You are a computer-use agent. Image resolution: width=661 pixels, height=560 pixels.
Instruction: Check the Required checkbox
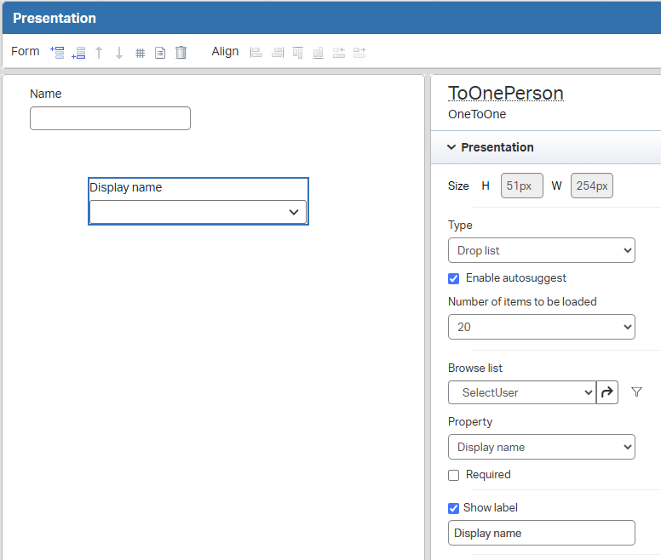coord(454,475)
